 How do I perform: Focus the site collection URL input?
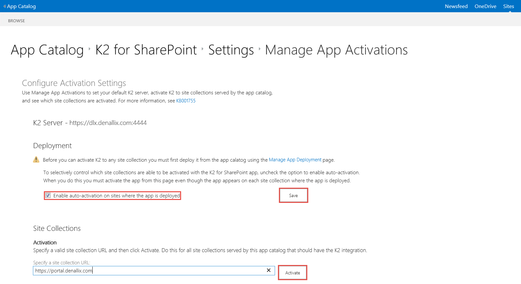[x=148, y=270]
